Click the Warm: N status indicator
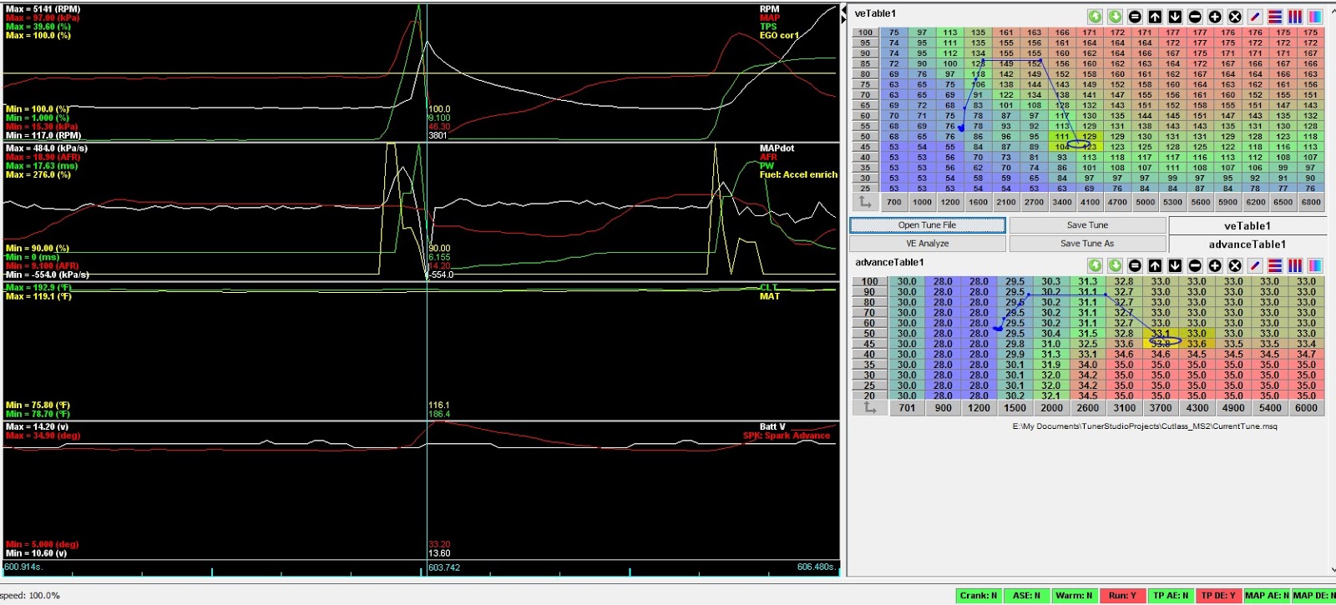Viewport: 1336px width, 605px height. tap(1075, 596)
